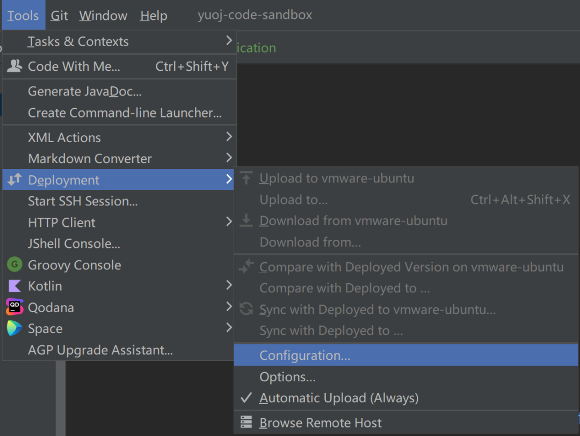Image resolution: width=580 pixels, height=436 pixels.
Task: Open the Window menu
Action: click(x=103, y=16)
